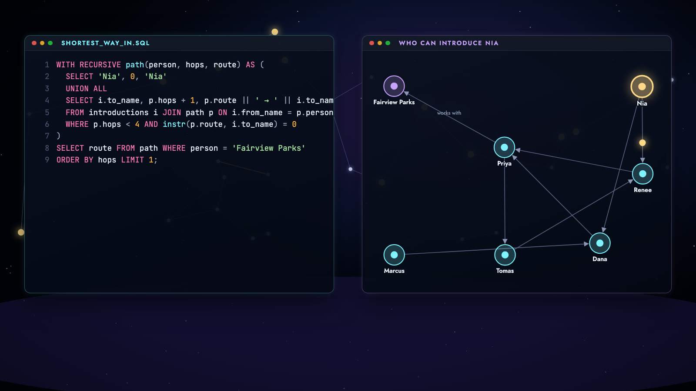
Task: Click 'introductions' table name on line 5
Action: pos(119,113)
